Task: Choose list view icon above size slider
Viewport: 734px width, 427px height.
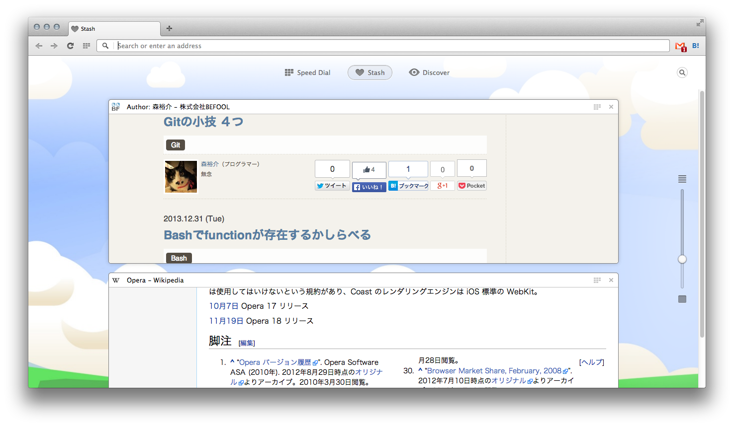Action: tap(682, 179)
